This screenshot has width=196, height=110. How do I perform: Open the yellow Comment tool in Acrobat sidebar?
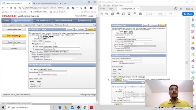[193, 43]
